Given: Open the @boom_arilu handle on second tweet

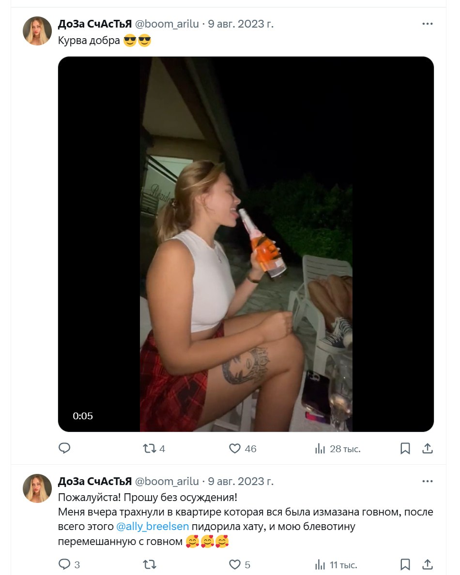Looking at the screenshot, I should (x=167, y=482).
